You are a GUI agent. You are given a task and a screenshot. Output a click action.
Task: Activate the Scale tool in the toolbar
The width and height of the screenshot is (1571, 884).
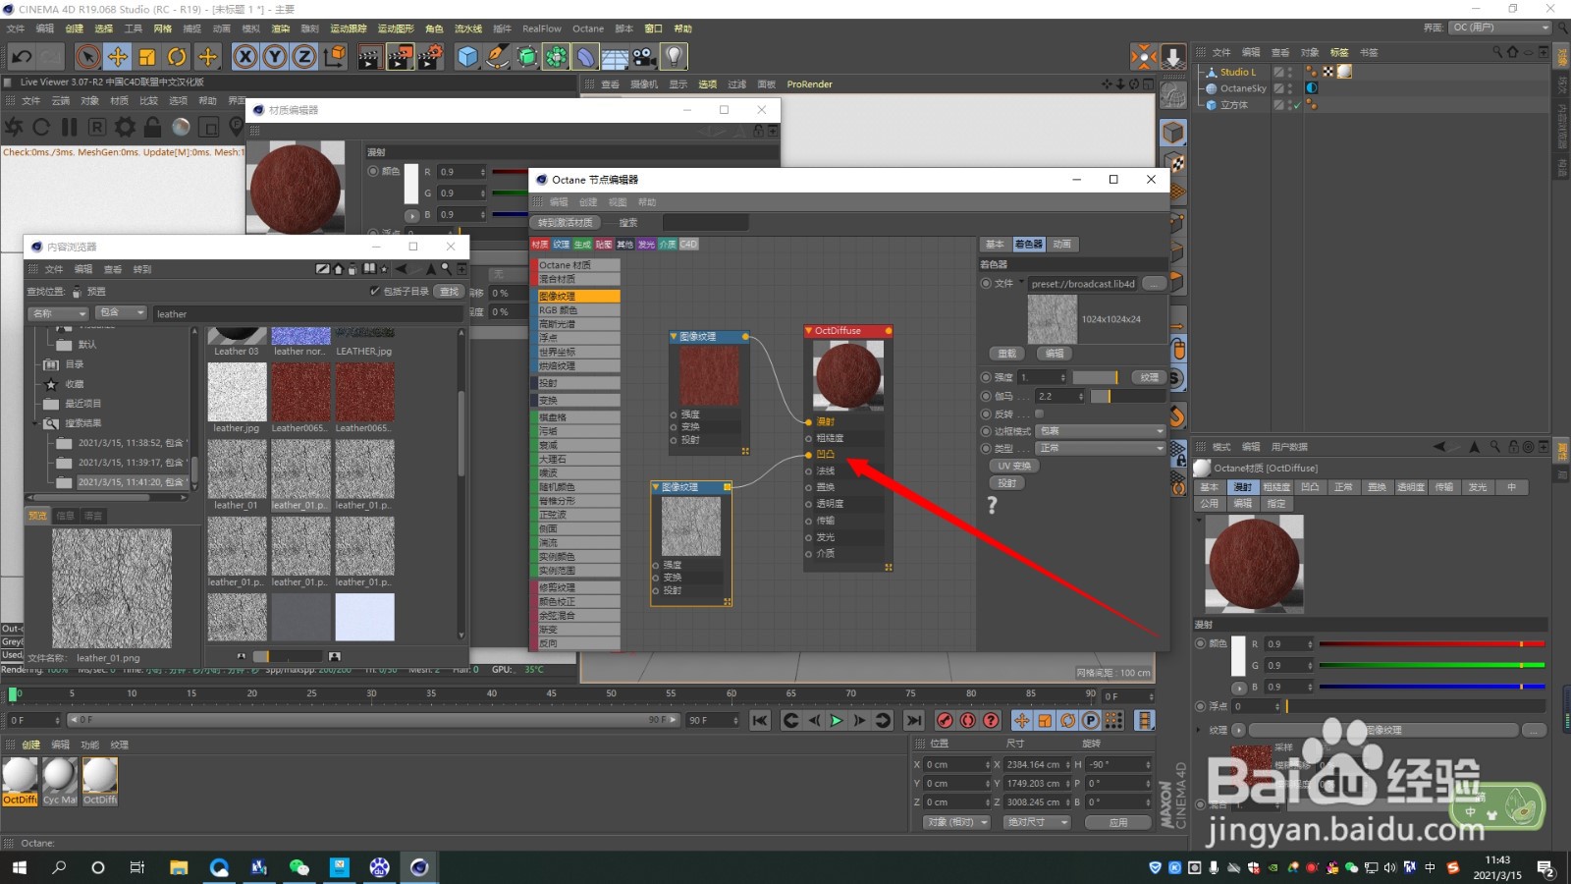click(x=147, y=56)
